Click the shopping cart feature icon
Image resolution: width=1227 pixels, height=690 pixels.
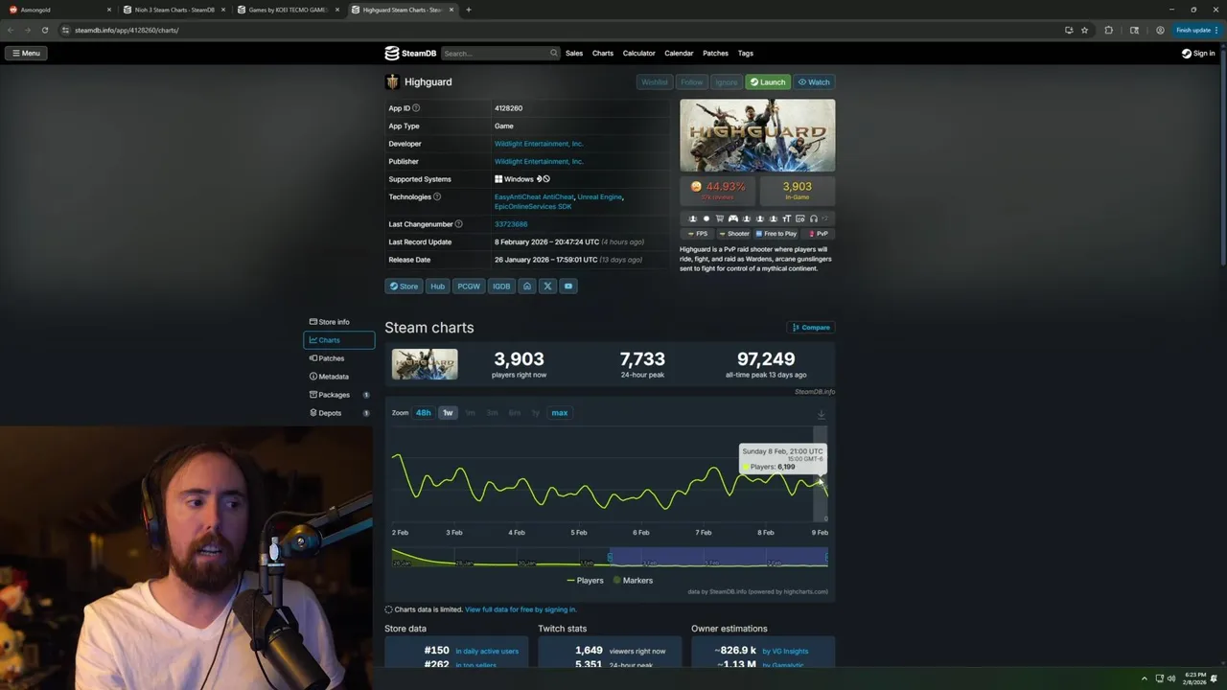coord(720,218)
